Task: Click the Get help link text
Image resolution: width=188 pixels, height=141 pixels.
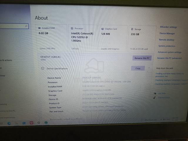Action: pos(162,93)
